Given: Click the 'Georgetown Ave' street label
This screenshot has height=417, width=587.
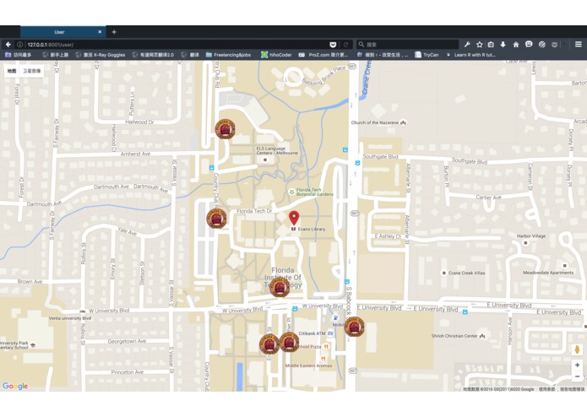Looking at the screenshot, I should pyautogui.click(x=127, y=341).
